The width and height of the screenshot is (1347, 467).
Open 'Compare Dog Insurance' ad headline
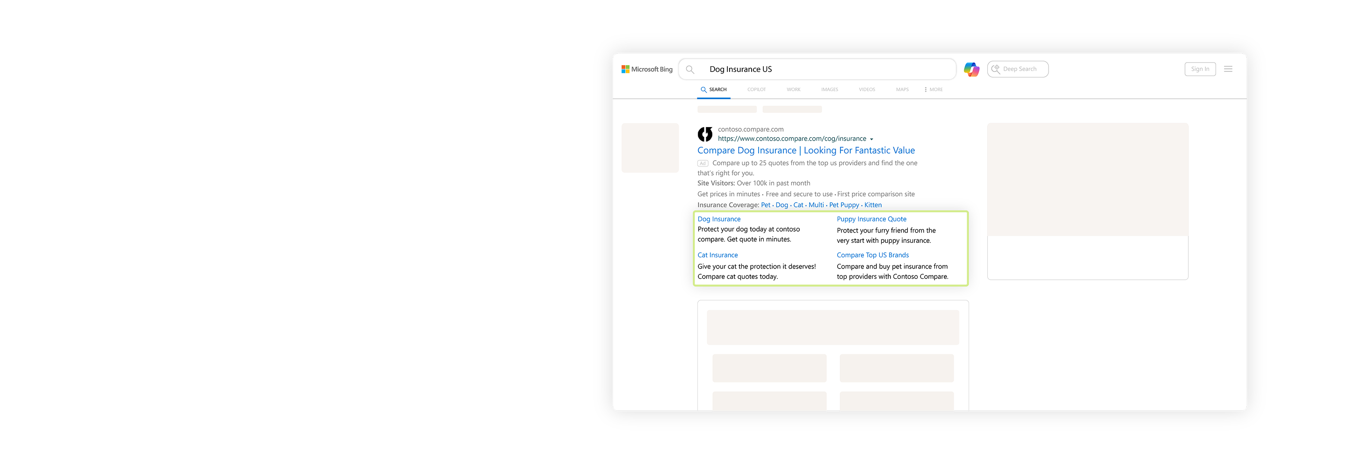(806, 150)
